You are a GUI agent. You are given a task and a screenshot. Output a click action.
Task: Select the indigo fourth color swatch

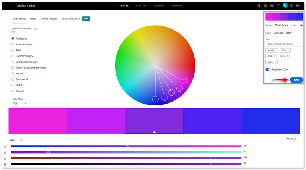pyautogui.click(x=213, y=121)
